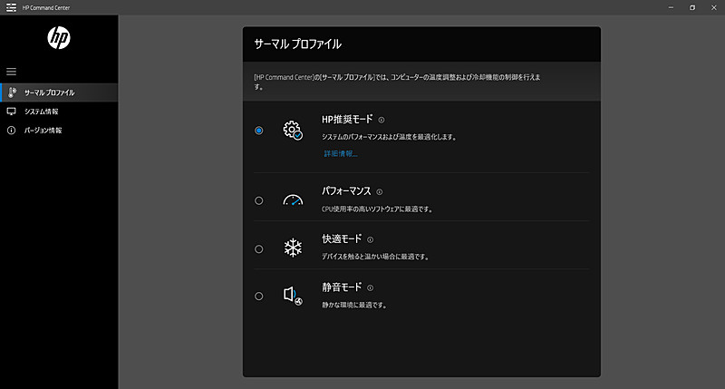Click the 静かな環境に最適です description
The image size is (725, 389).
coord(354,305)
